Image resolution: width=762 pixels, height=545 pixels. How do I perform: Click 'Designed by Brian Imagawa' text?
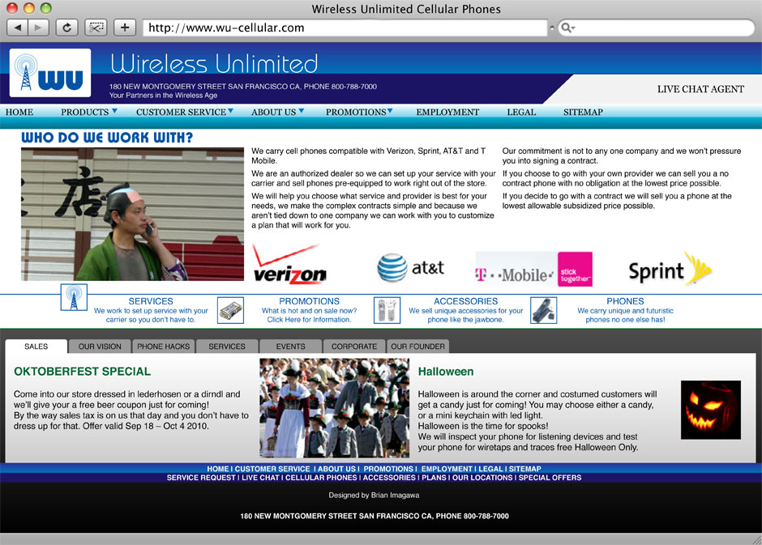[x=374, y=495]
